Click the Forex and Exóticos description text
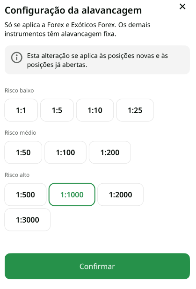196x289 pixels. click(78, 29)
